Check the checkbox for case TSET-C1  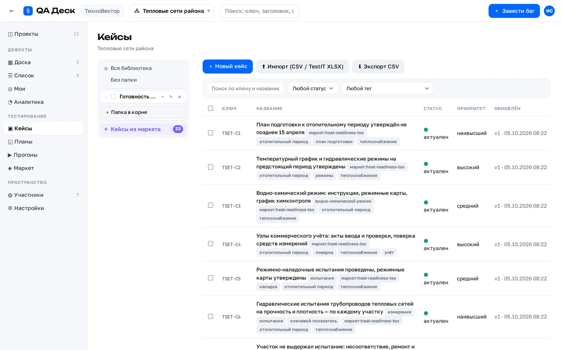(x=210, y=133)
